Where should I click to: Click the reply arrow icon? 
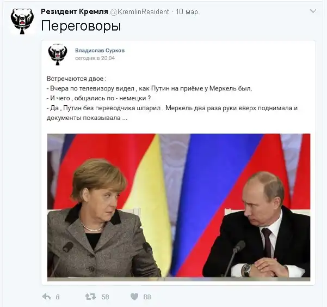pos(46,297)
